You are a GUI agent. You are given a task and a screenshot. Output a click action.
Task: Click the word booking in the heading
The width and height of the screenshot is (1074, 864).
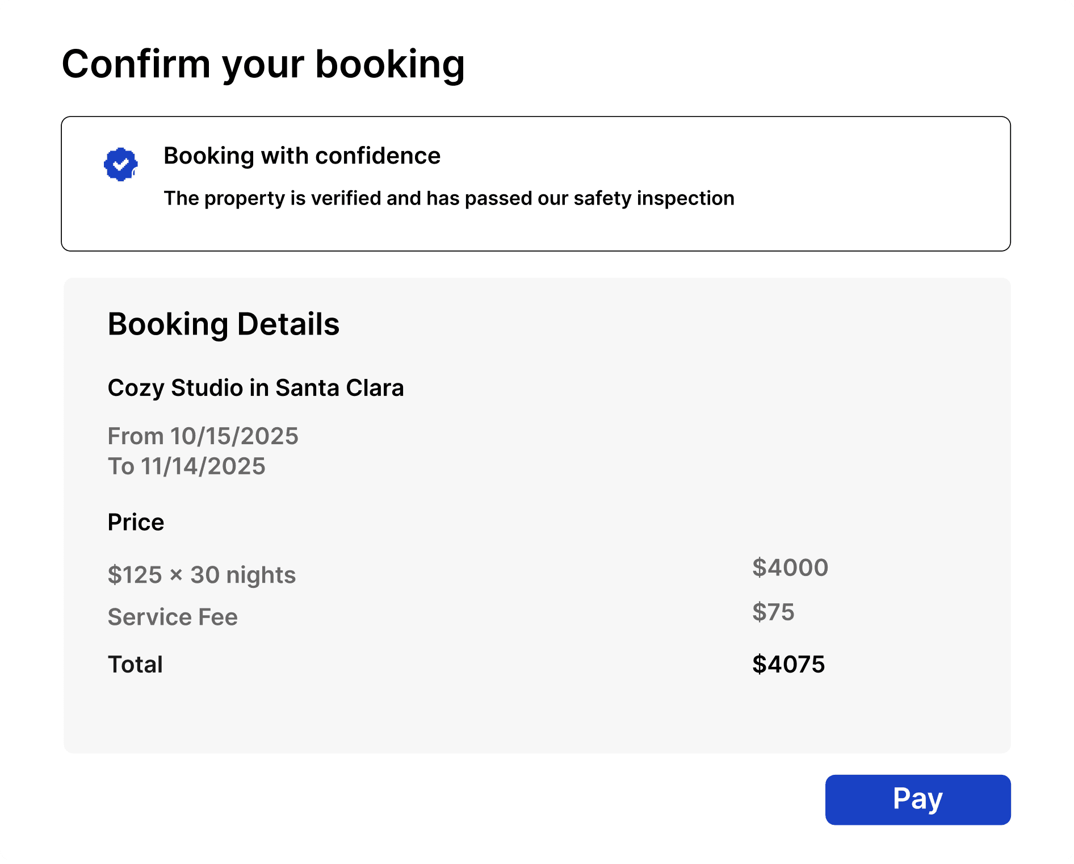pos(389,64)
